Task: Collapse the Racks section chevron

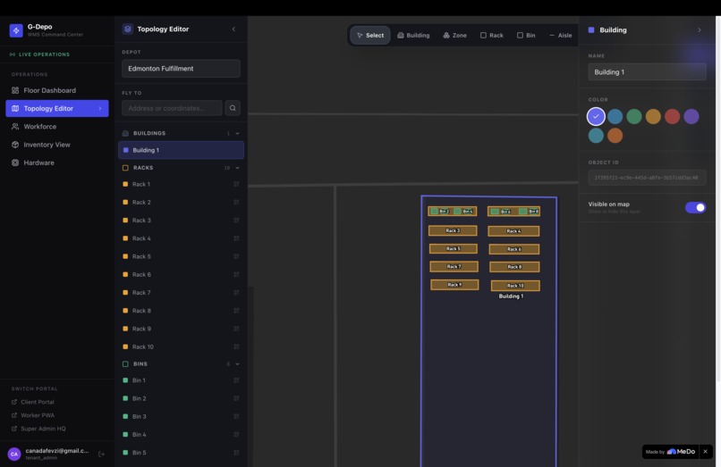Action: point(237,168)
